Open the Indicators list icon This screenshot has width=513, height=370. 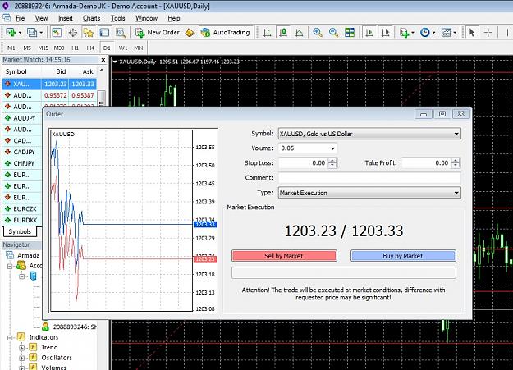405,32
